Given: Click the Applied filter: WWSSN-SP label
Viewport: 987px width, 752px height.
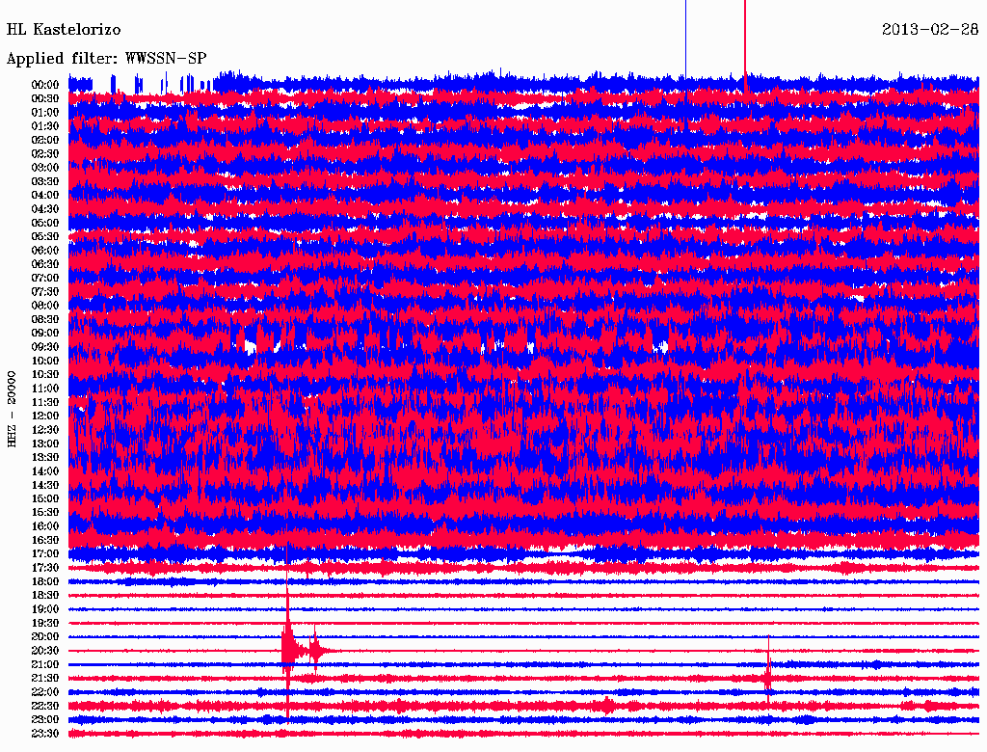Looking at the screenshot, I should pos(106,59).
